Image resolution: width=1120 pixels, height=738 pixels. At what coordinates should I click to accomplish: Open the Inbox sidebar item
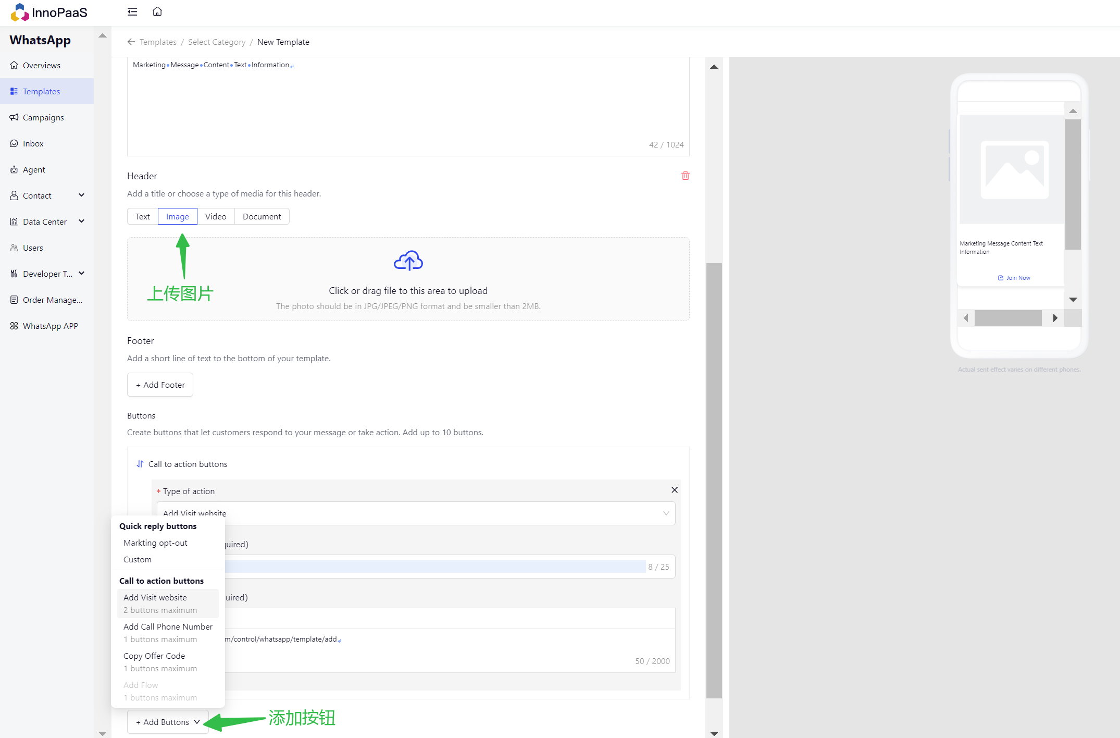(33, 143)
